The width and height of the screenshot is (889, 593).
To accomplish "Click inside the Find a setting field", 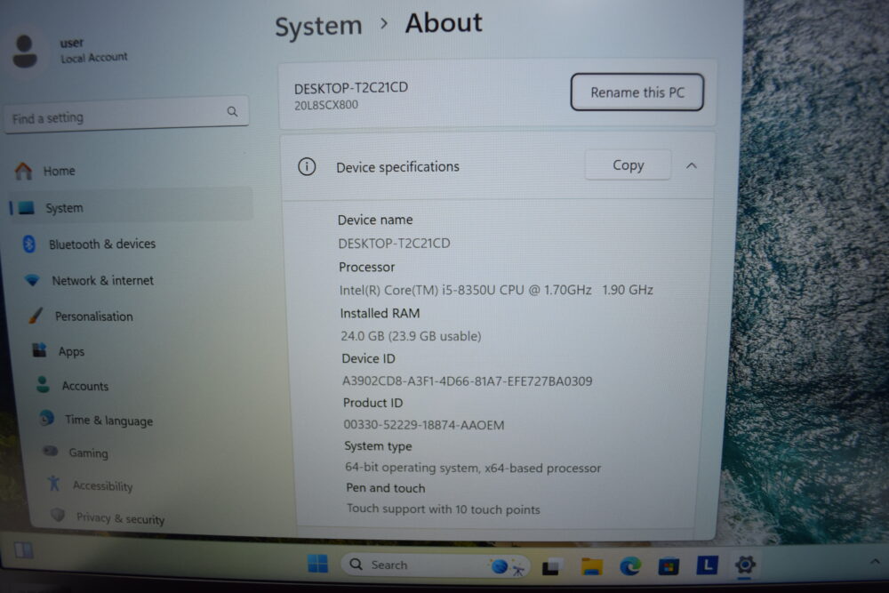I will click(126, 115).
